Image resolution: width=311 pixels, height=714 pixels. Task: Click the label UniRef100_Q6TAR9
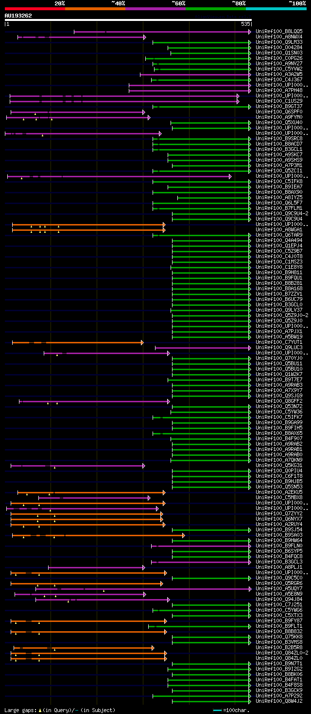[279, 235]
